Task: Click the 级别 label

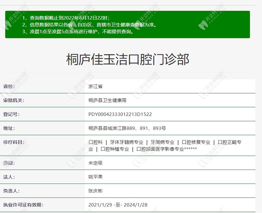Action: click(x=9, y=163)
